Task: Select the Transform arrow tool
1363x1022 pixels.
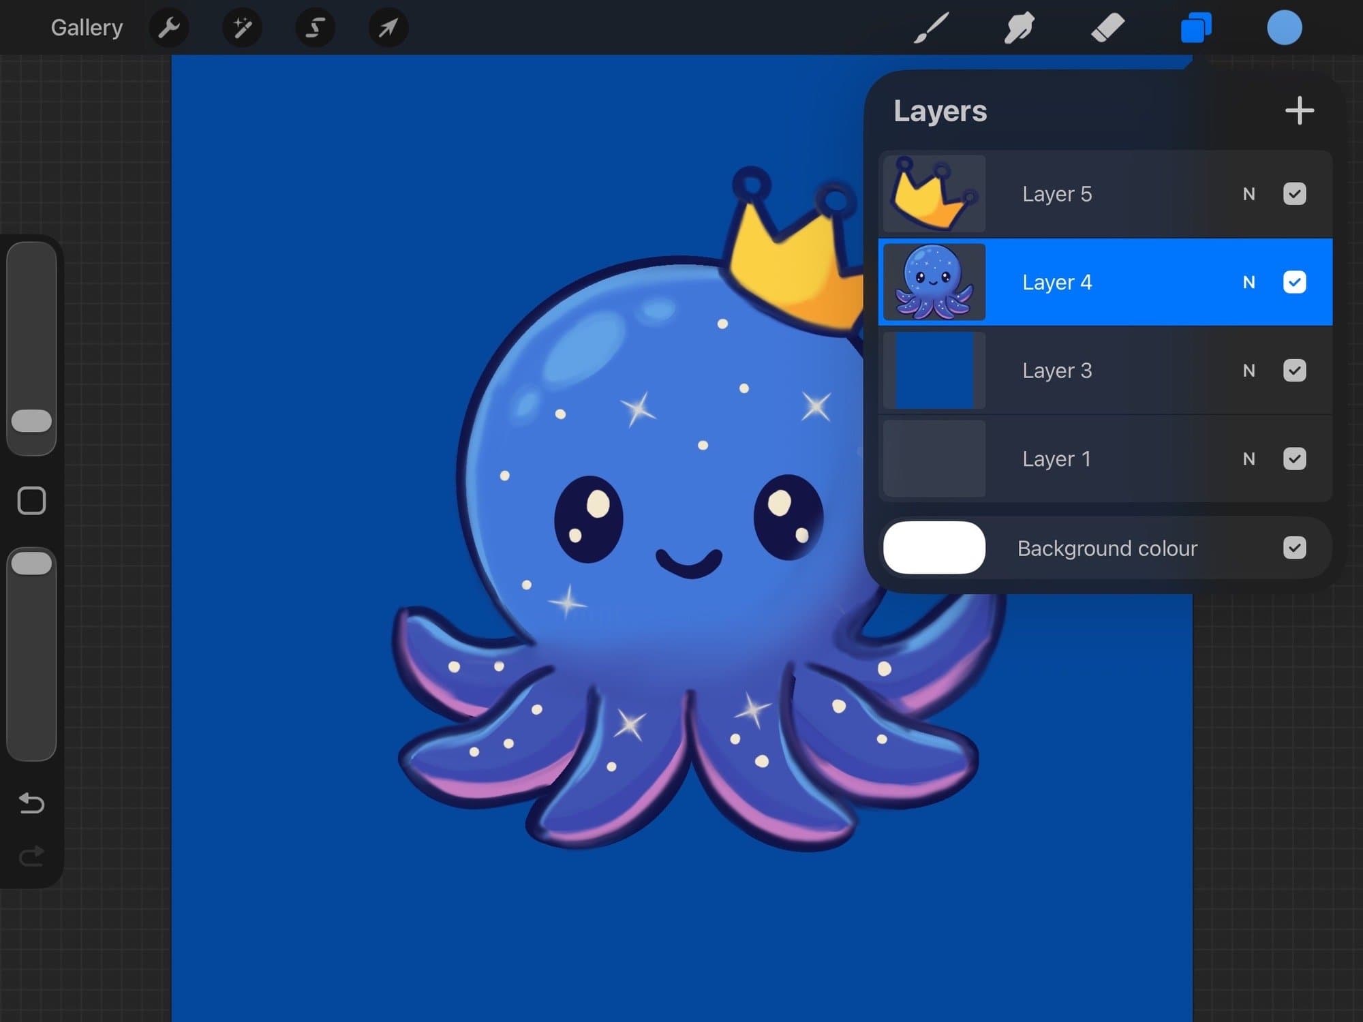Action: pyautogui.click(x=388, y=28)
